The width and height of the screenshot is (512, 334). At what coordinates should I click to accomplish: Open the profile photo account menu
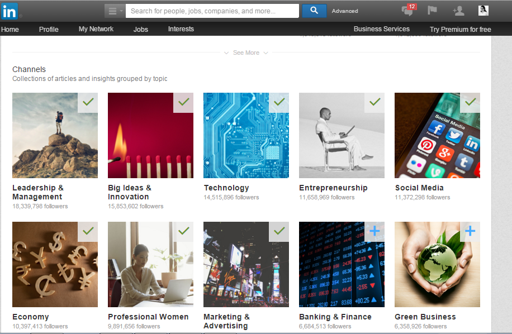tap(483, 11)
